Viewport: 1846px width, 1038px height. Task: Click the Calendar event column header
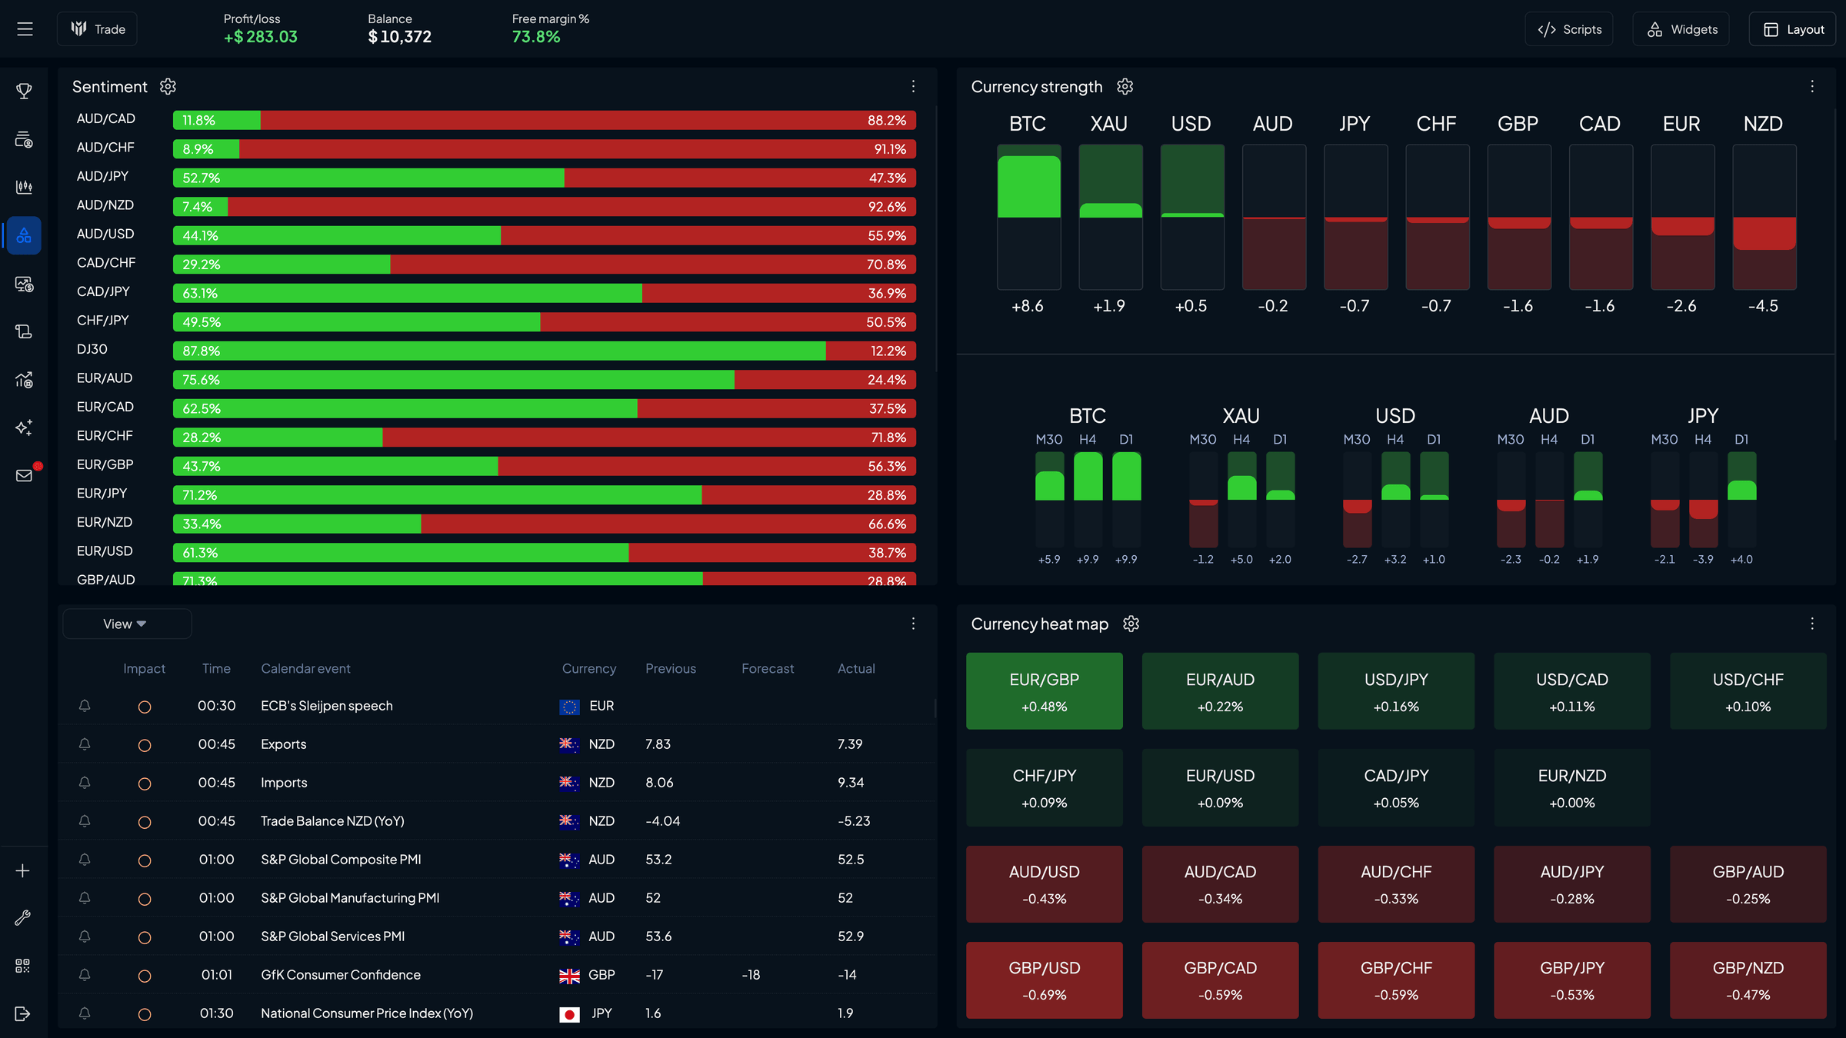pyautogui.click(x=305, y=669)
